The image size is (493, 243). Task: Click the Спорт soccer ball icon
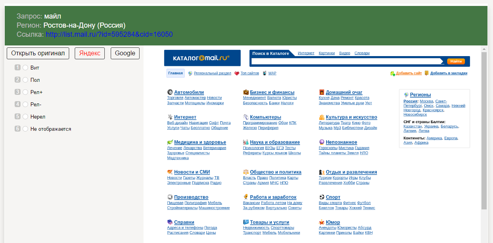(322, 197)
